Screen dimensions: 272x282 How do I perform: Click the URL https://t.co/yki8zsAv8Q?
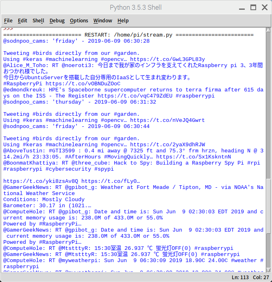tap(41, 181)
